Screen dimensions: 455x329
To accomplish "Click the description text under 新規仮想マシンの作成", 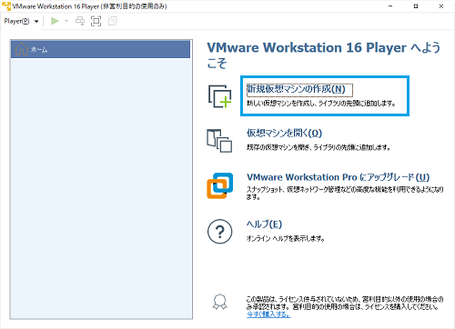I will pyautogui.click(x=321, y=104).
